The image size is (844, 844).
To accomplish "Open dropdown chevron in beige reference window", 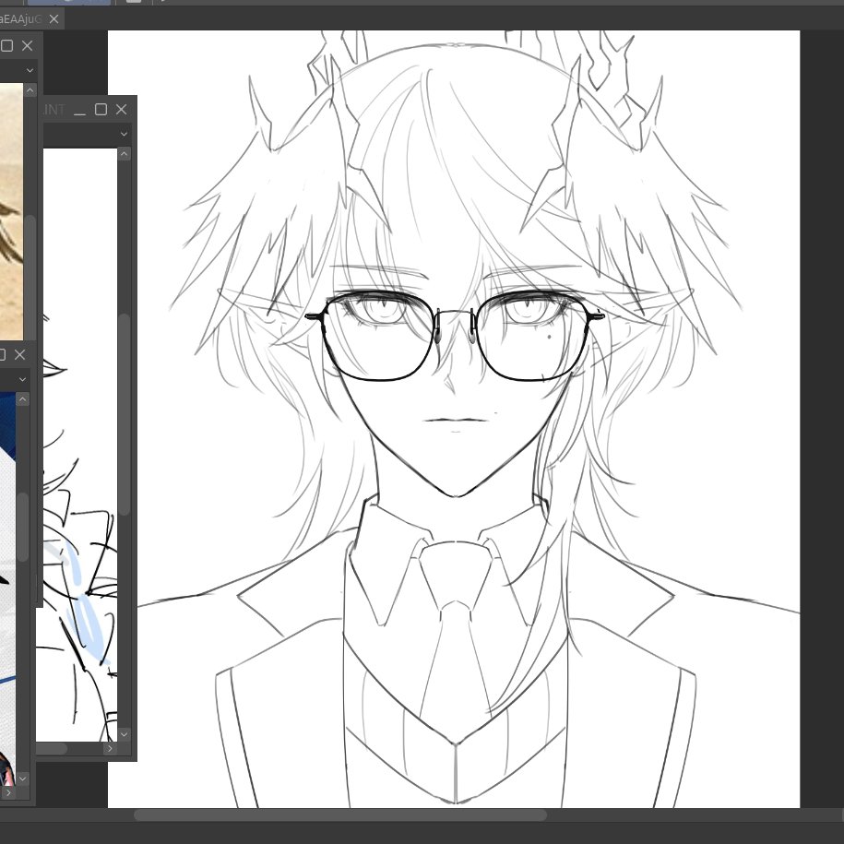I will [x=30, y=70].
